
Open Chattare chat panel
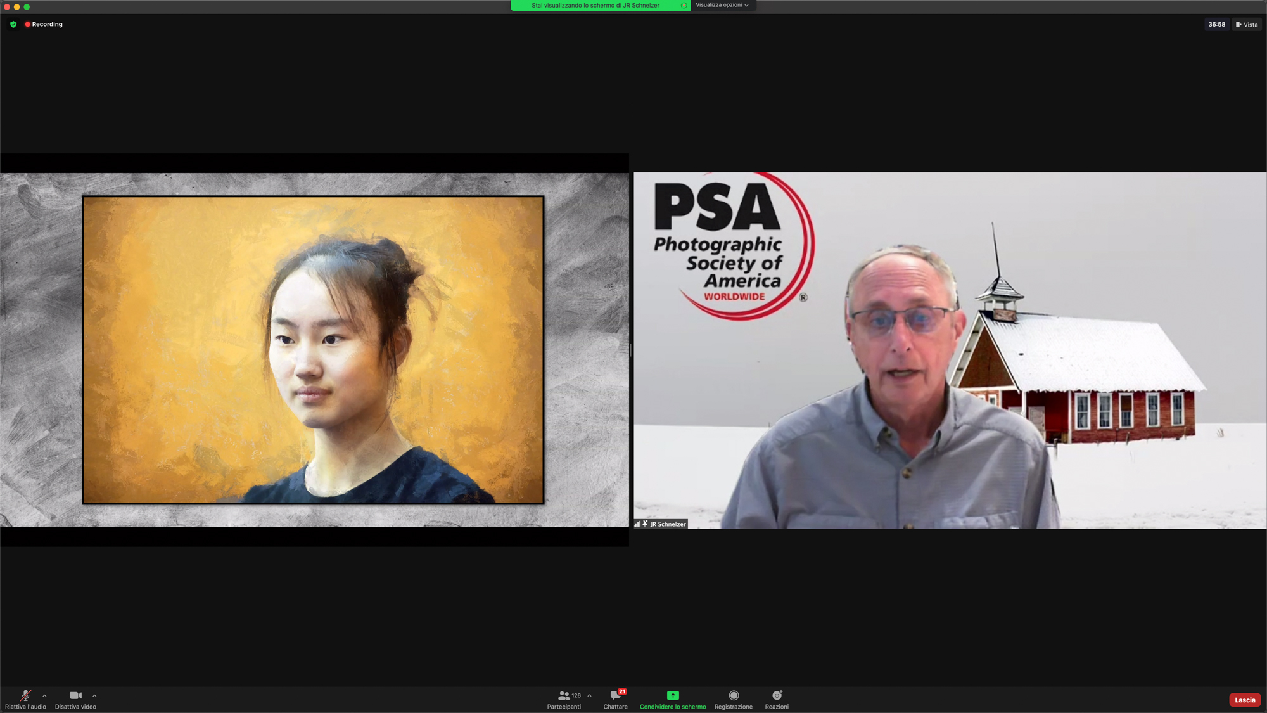[615, 700]
